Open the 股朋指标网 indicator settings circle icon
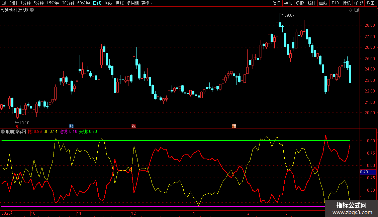 (3, 132)
